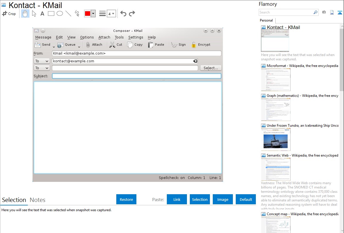Open the To dropdown beside the empty recipient
Image resolution: width=344 pixels, height=233 pixels.
[x=42, y=68]
